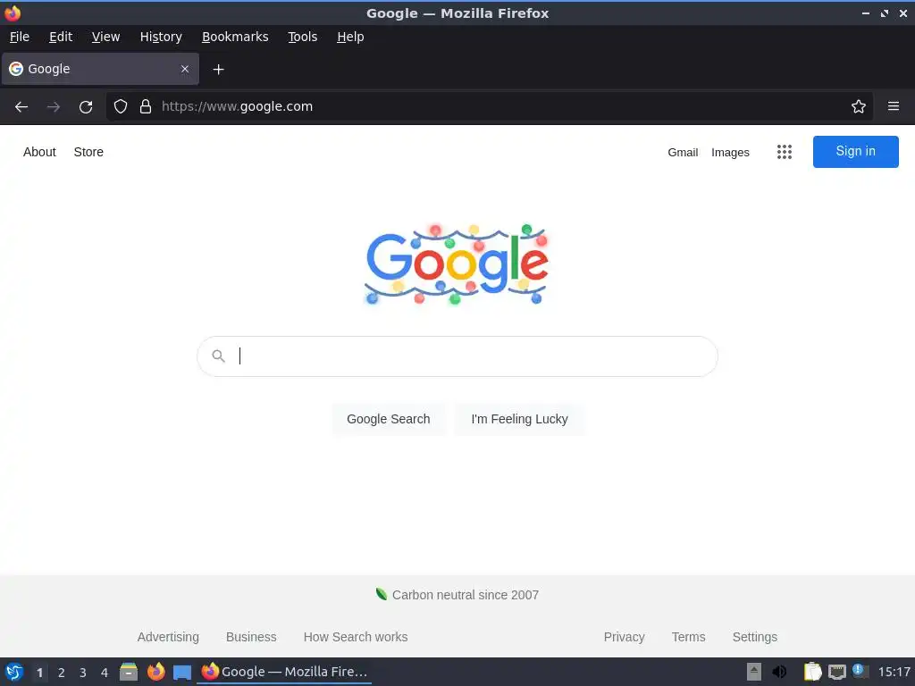Open the taskbar start menu icon
Image resolution: width=915 pixels, height=686 pixels.
14,672
